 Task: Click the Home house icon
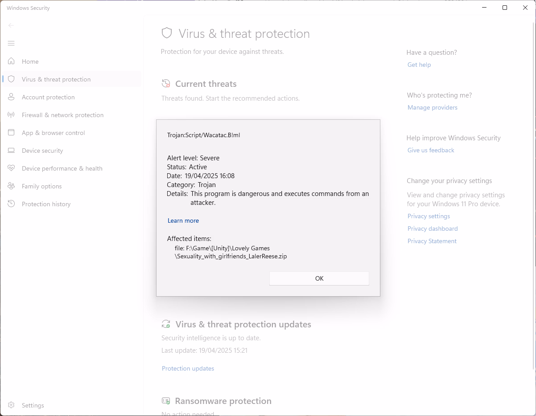pyautogui.click(x=11, y=61)
